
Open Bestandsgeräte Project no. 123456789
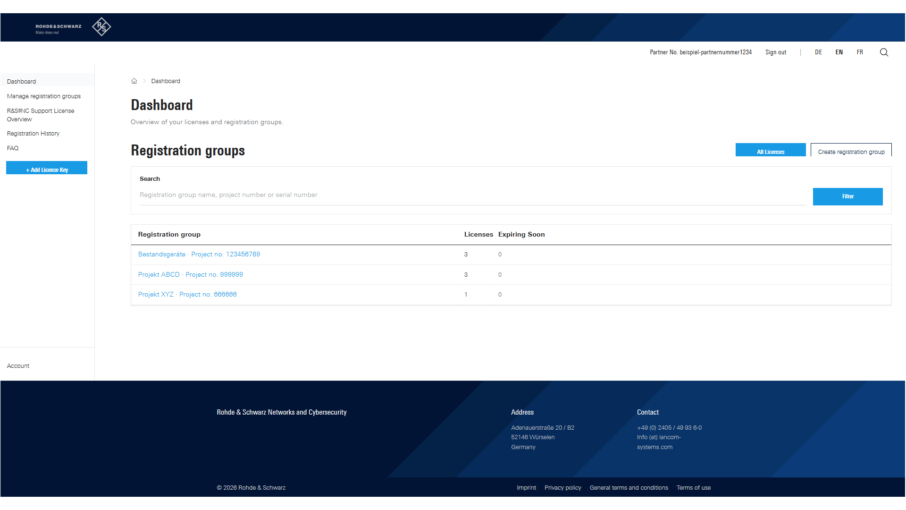click(199, 255)
